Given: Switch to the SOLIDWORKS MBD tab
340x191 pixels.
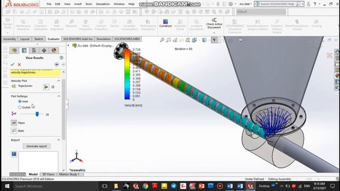Looking at the screenshot, I should (127, 39).
